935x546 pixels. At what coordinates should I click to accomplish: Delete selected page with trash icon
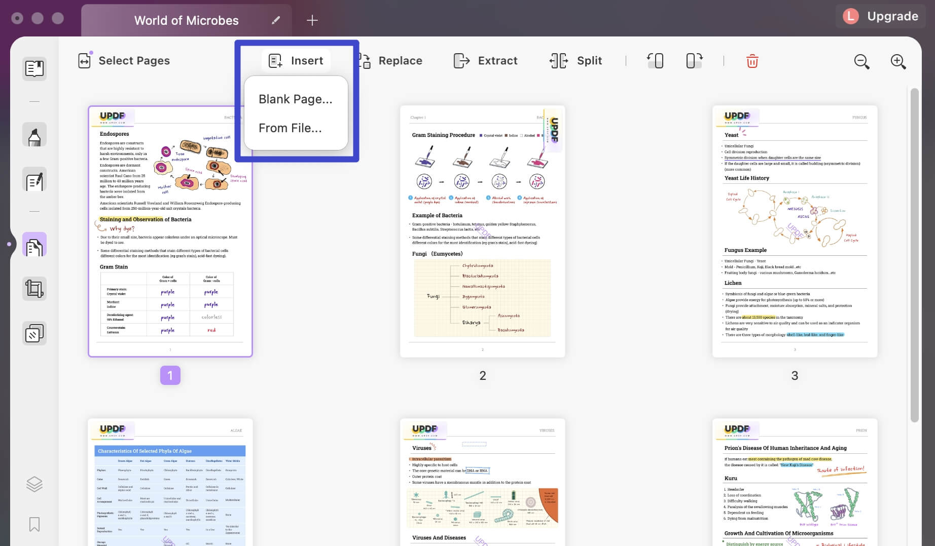(x=752, y=61)
